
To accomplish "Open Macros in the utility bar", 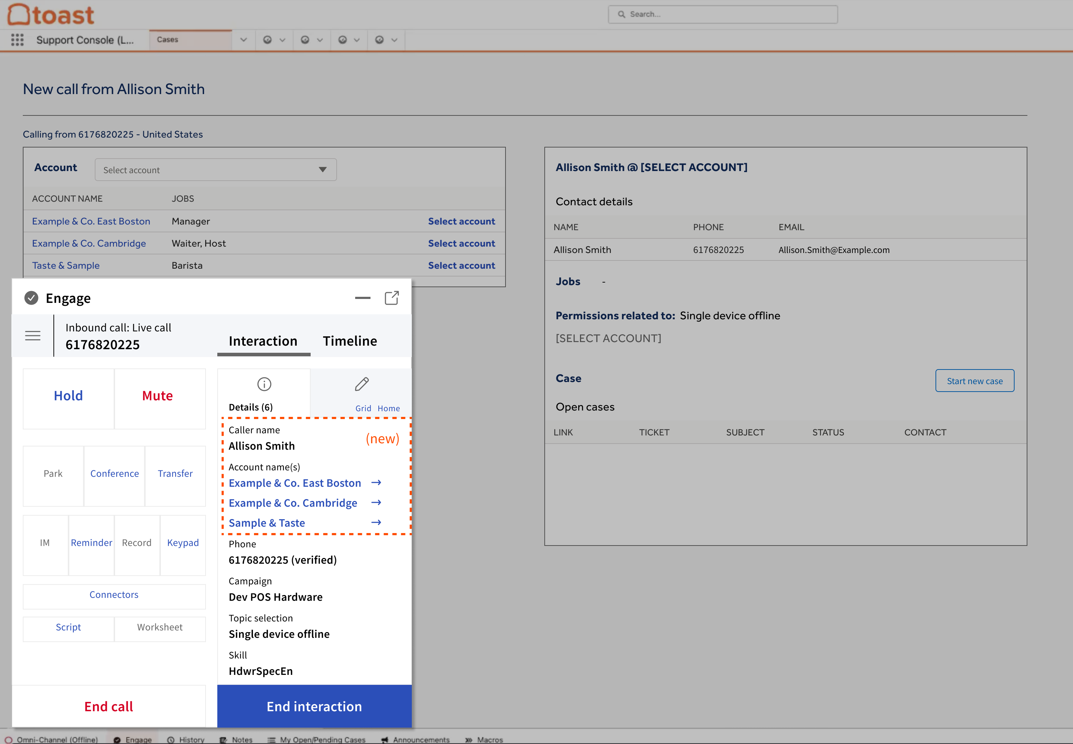I will pos(484,739).
